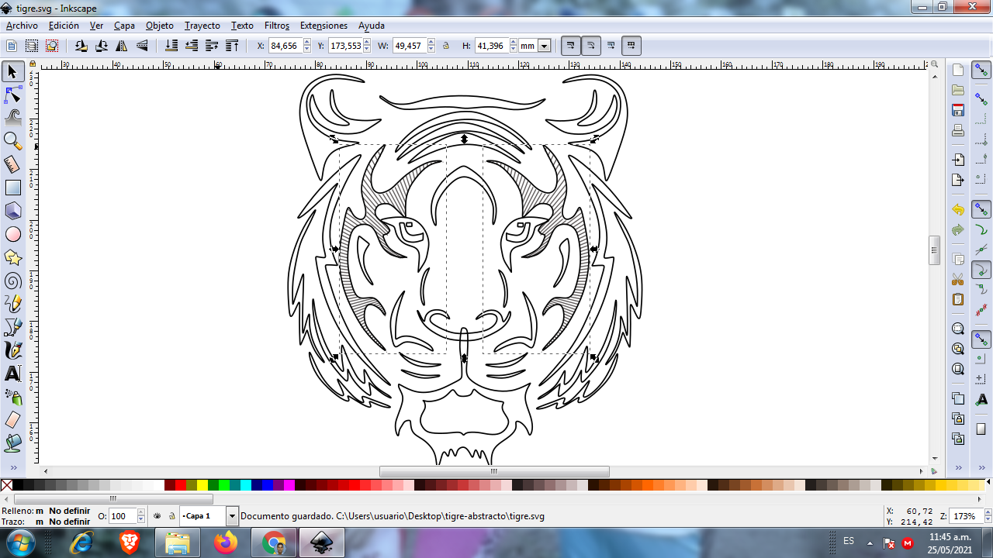
Task: Pick yellow swatch in palette
Action: tap(202, 485)
